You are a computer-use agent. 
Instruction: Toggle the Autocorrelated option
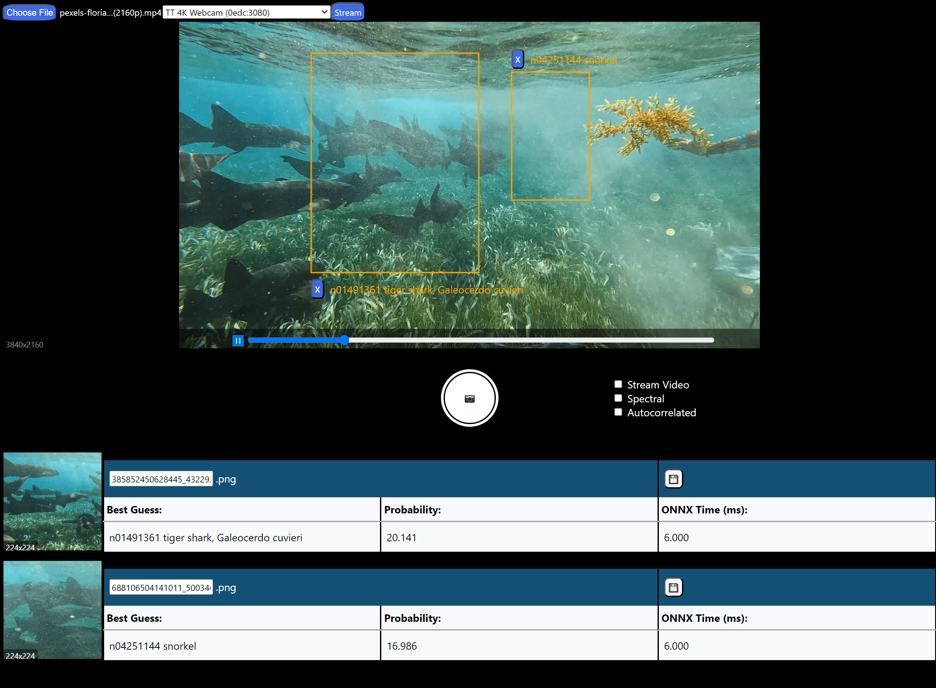point(617,411)
